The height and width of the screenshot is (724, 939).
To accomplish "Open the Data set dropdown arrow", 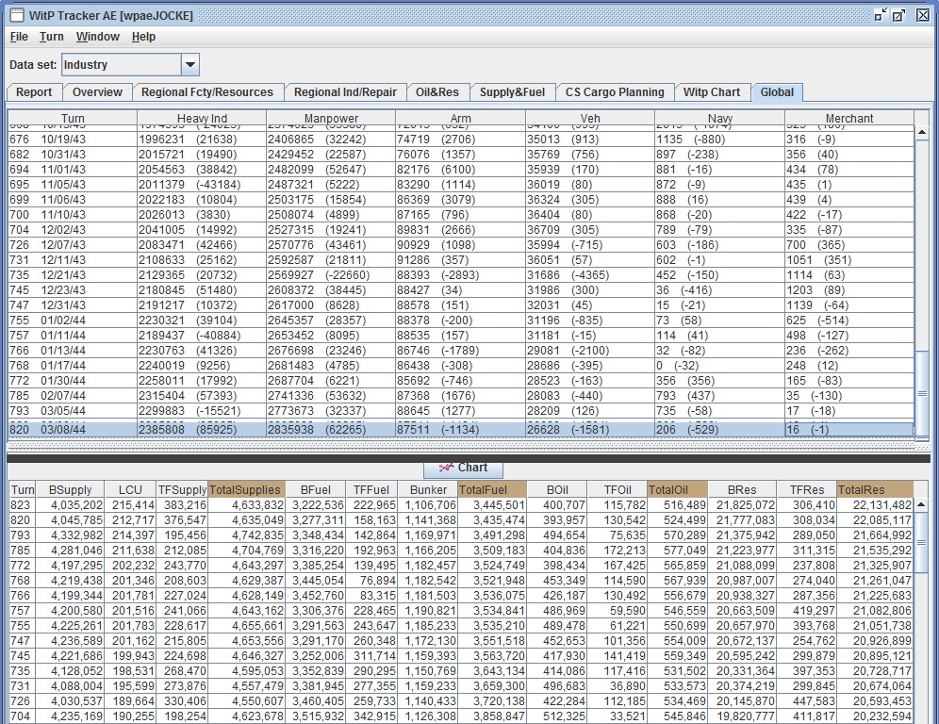I will tap(190, 65).
